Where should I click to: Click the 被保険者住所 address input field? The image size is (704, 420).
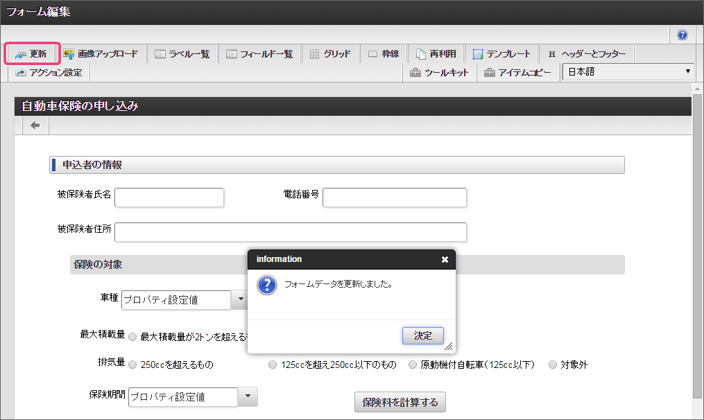pyautogui.click(x=290, y=232)
